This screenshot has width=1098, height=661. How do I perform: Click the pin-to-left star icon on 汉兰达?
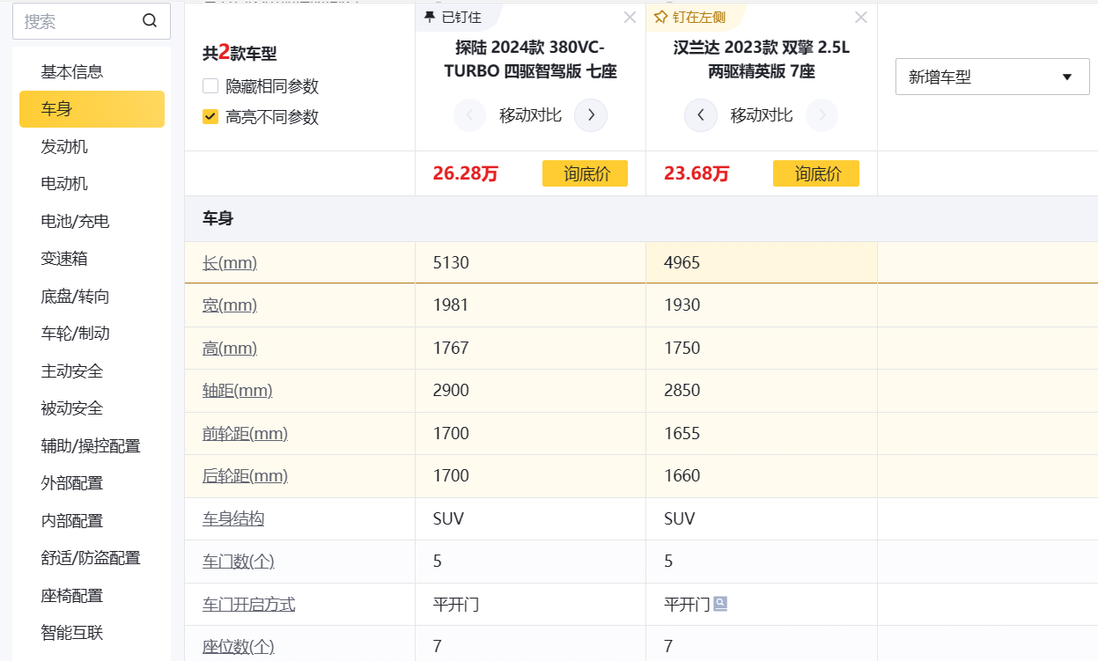[661, 18]
